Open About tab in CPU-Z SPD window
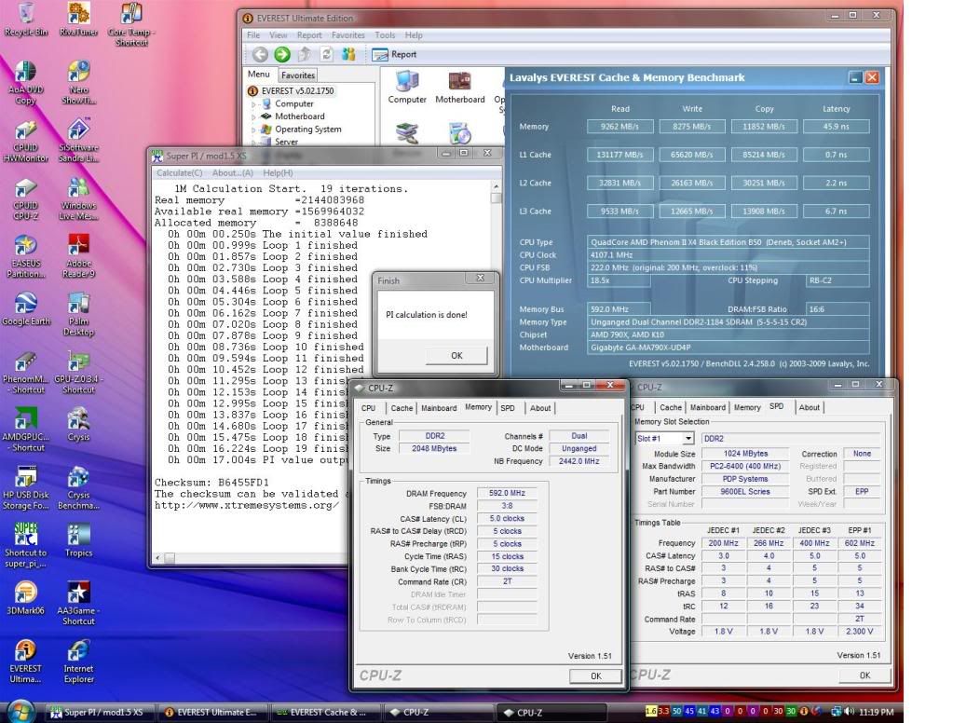The height and width of the screenshot is (723, 953). pos(809,407)
